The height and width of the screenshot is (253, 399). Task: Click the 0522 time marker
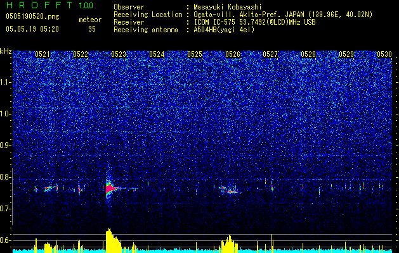point(81,54)
